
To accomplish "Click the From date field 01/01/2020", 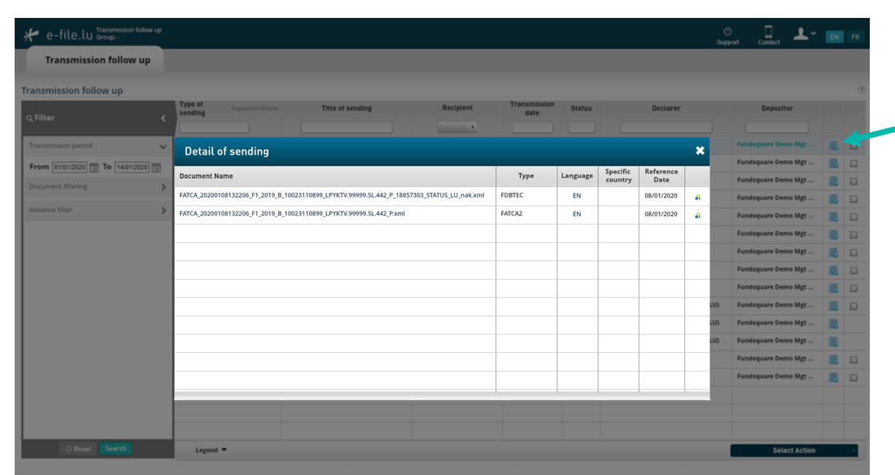I will (70, 168).
